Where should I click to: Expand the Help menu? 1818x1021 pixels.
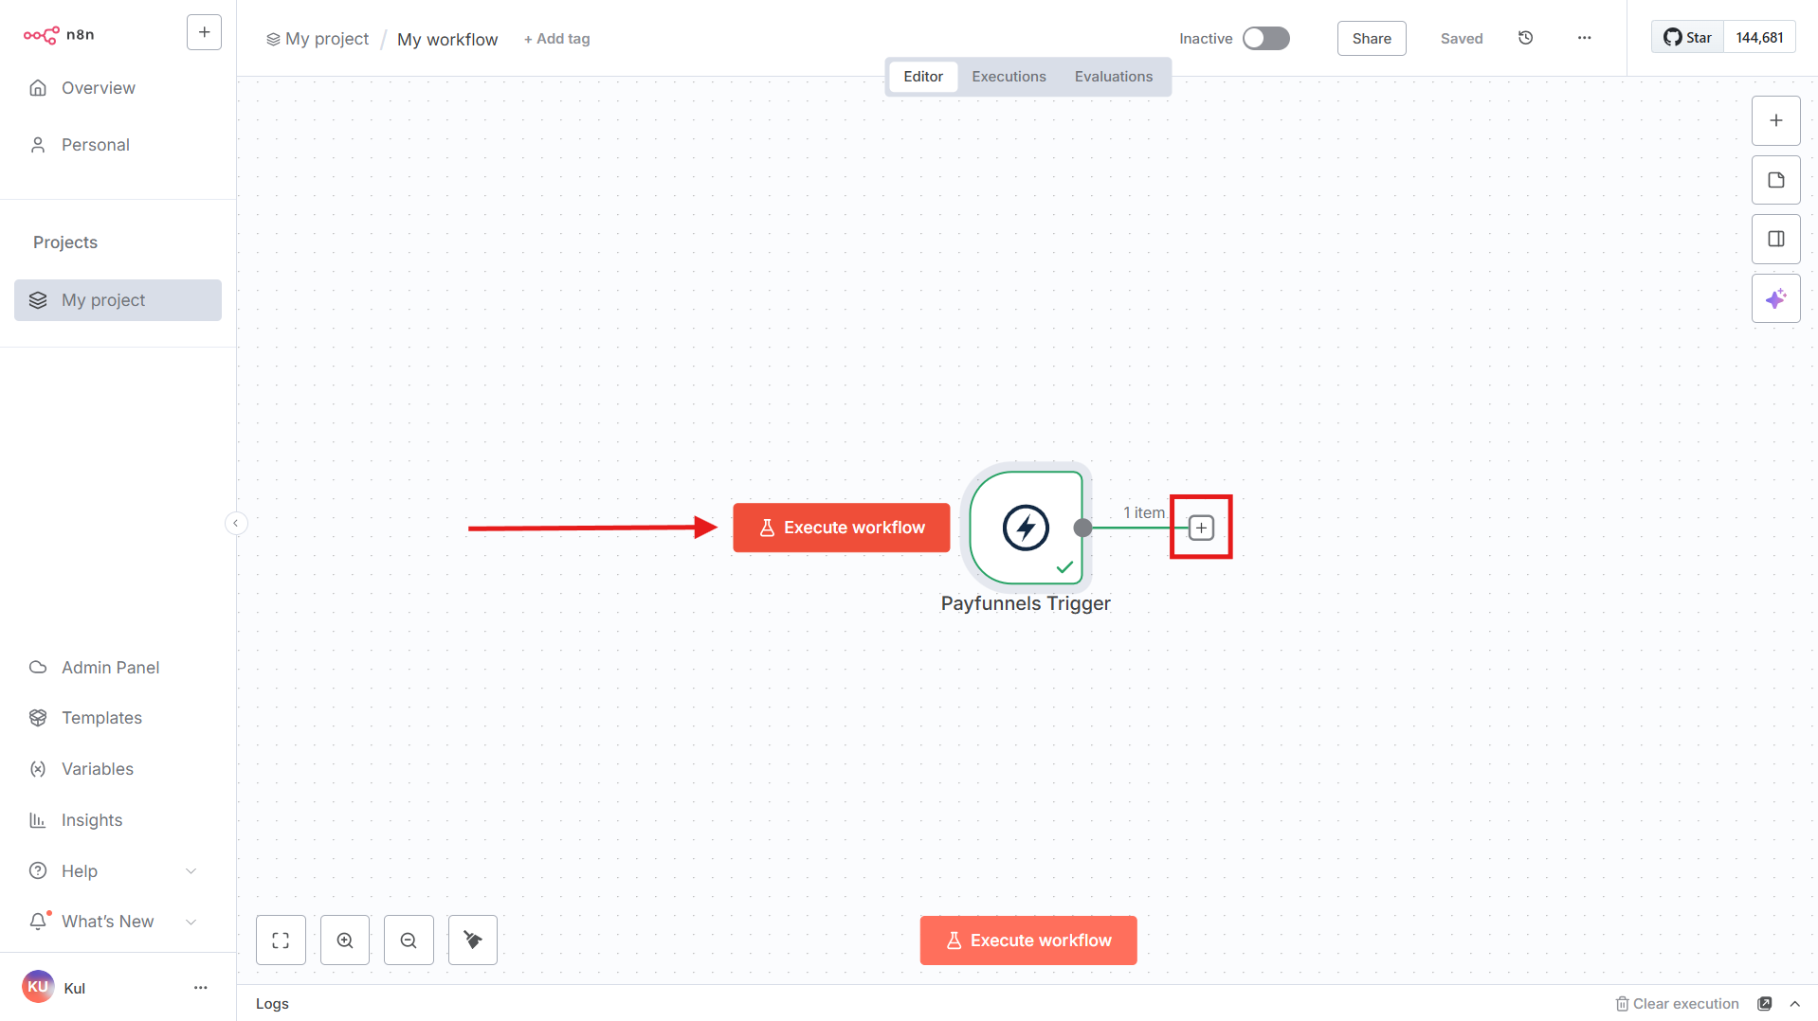118,871
